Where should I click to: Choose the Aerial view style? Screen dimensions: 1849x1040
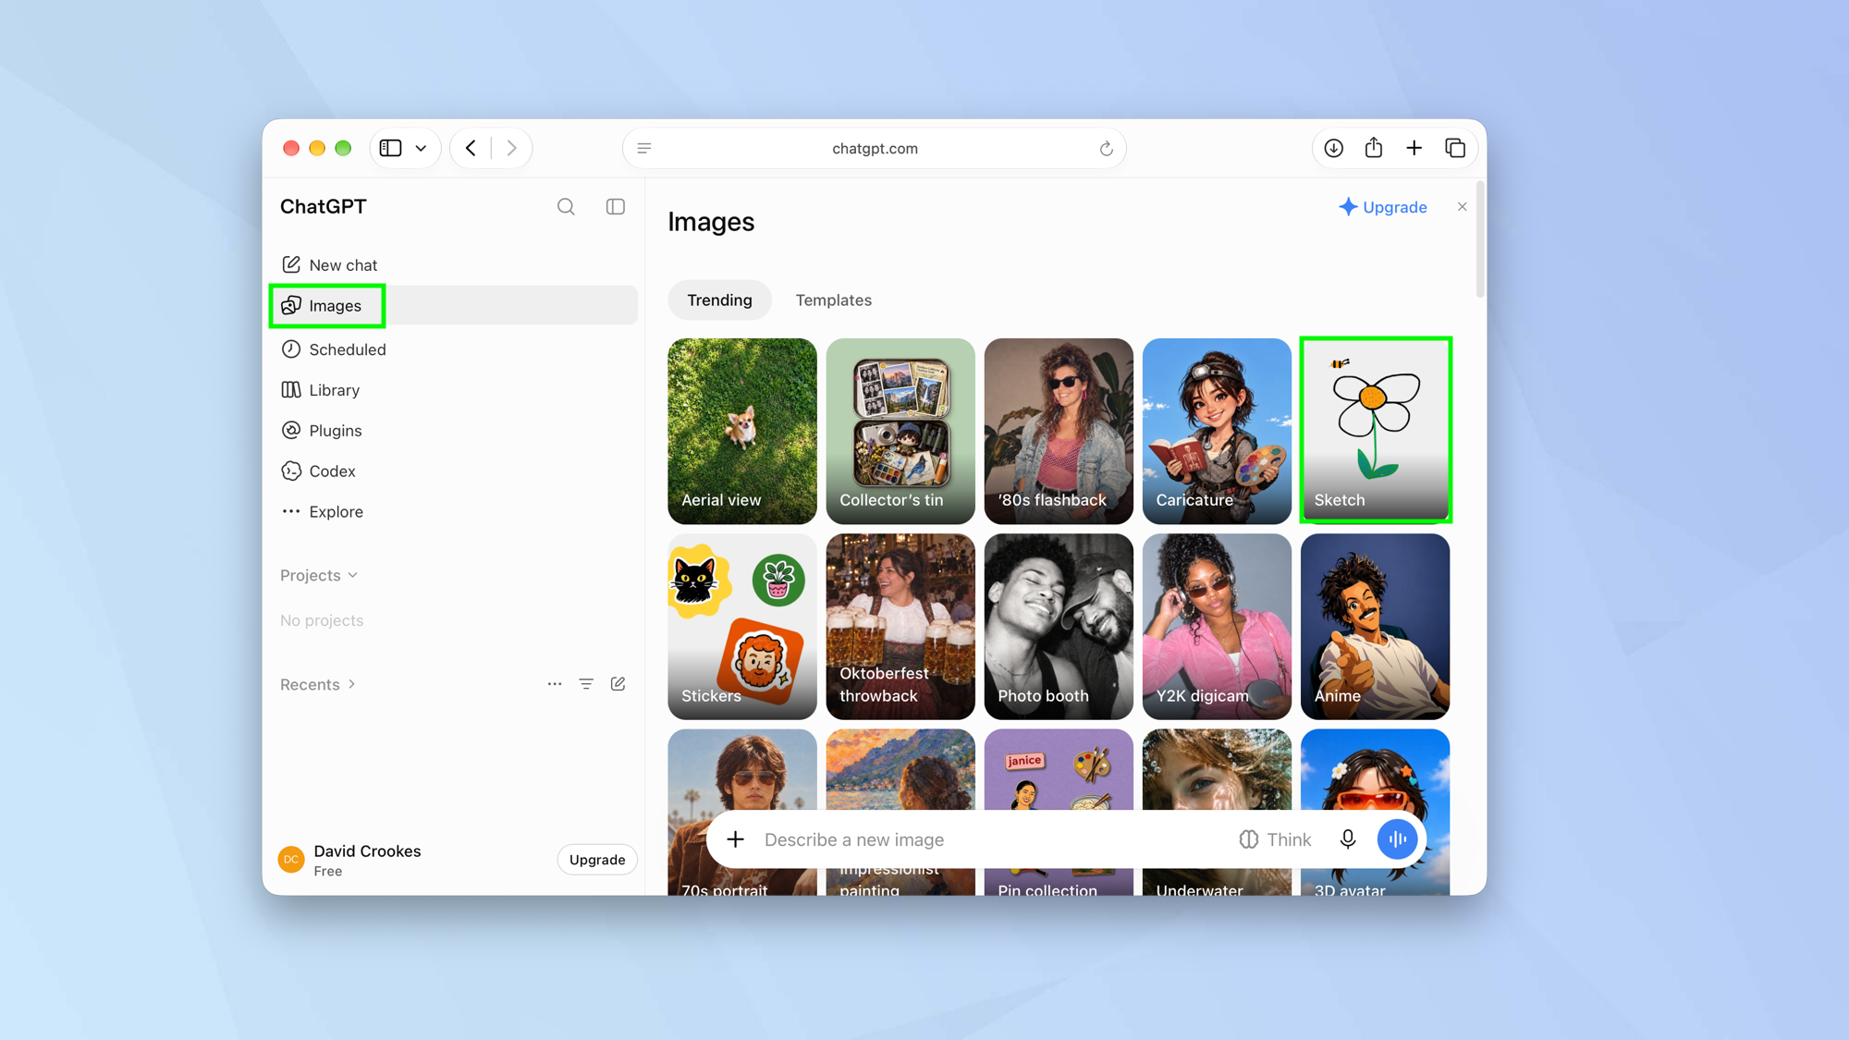pyautogui.click(x=742, y=431)
